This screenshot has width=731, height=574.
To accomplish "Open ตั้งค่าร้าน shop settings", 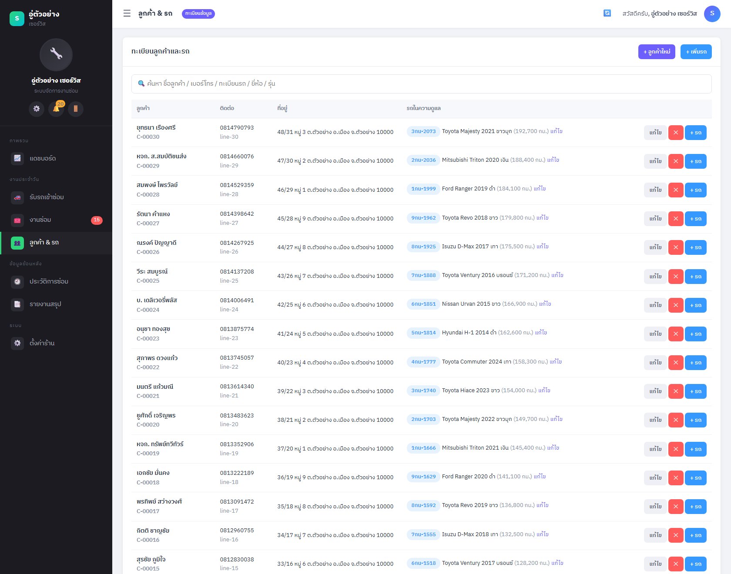I will point(56,344).
